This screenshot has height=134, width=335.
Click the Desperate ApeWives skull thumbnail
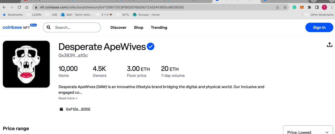[26, 64]
